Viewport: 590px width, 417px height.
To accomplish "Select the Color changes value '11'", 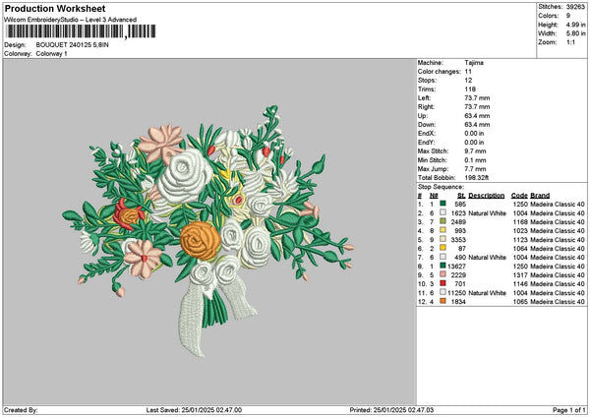I will 468,72.
